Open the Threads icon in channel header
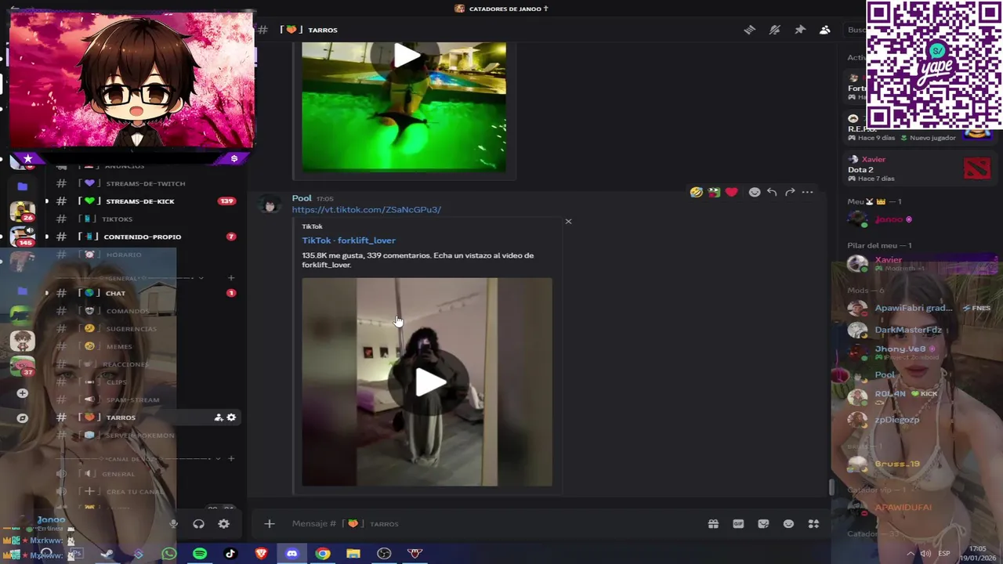 coord(749,30)
